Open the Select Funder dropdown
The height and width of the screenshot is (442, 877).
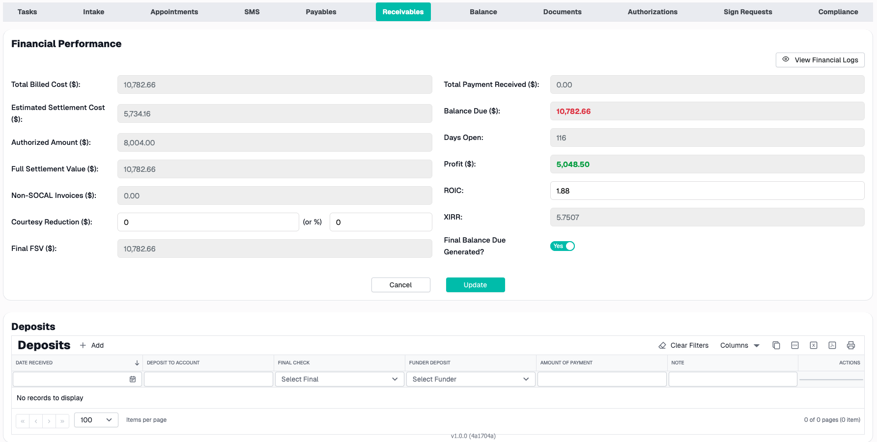coord(470,379)
